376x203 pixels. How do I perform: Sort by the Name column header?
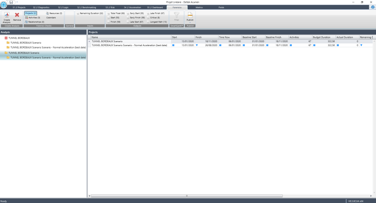pyautogui.click(x=131, y=37)
